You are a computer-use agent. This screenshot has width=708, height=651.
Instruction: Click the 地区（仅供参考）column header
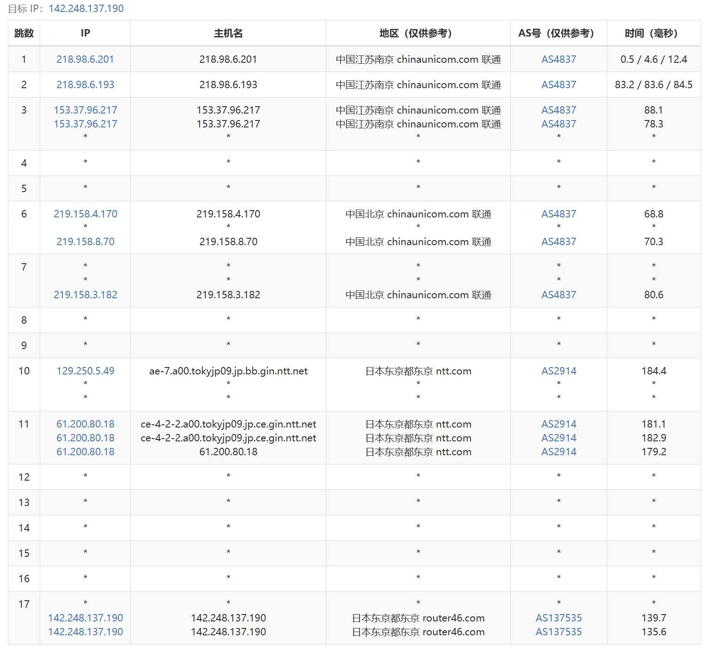pyautogui.click(x=418, y=33)
